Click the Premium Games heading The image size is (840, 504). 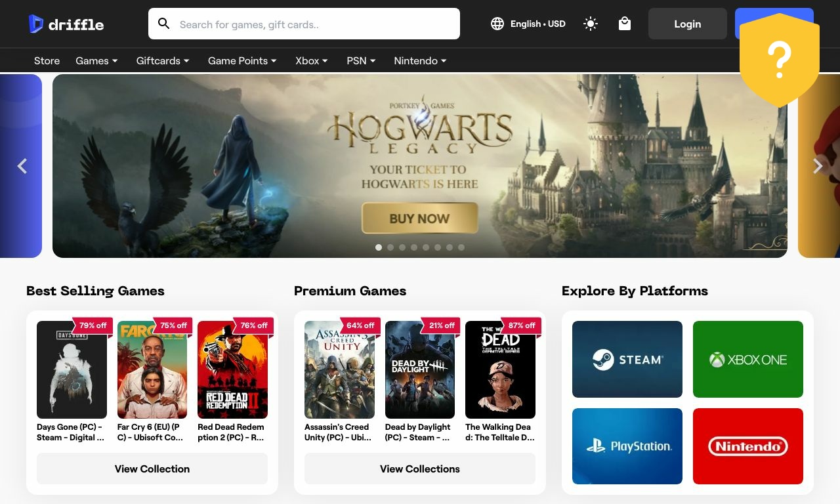[350, 291]
